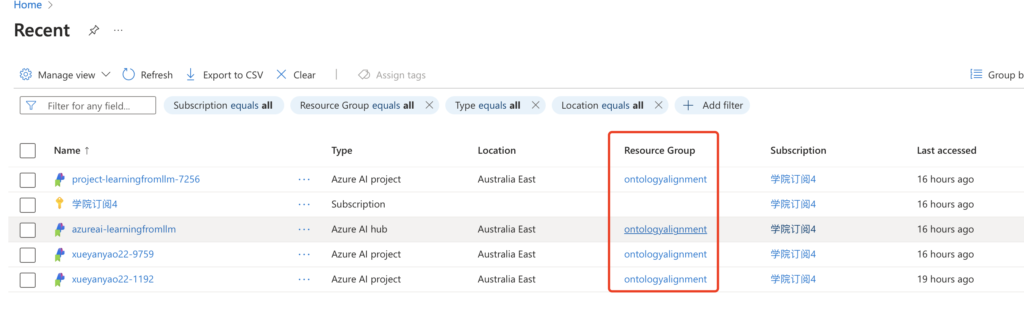Open subscription link in project-learningfromllm-7256 row
The image size is (1024, 312).
(x=793, y=179)
